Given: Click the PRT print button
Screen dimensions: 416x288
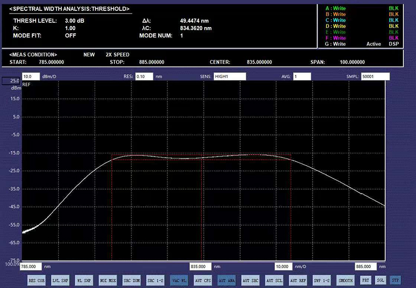Looking at the screenshot, I should [x=366, y=280].
